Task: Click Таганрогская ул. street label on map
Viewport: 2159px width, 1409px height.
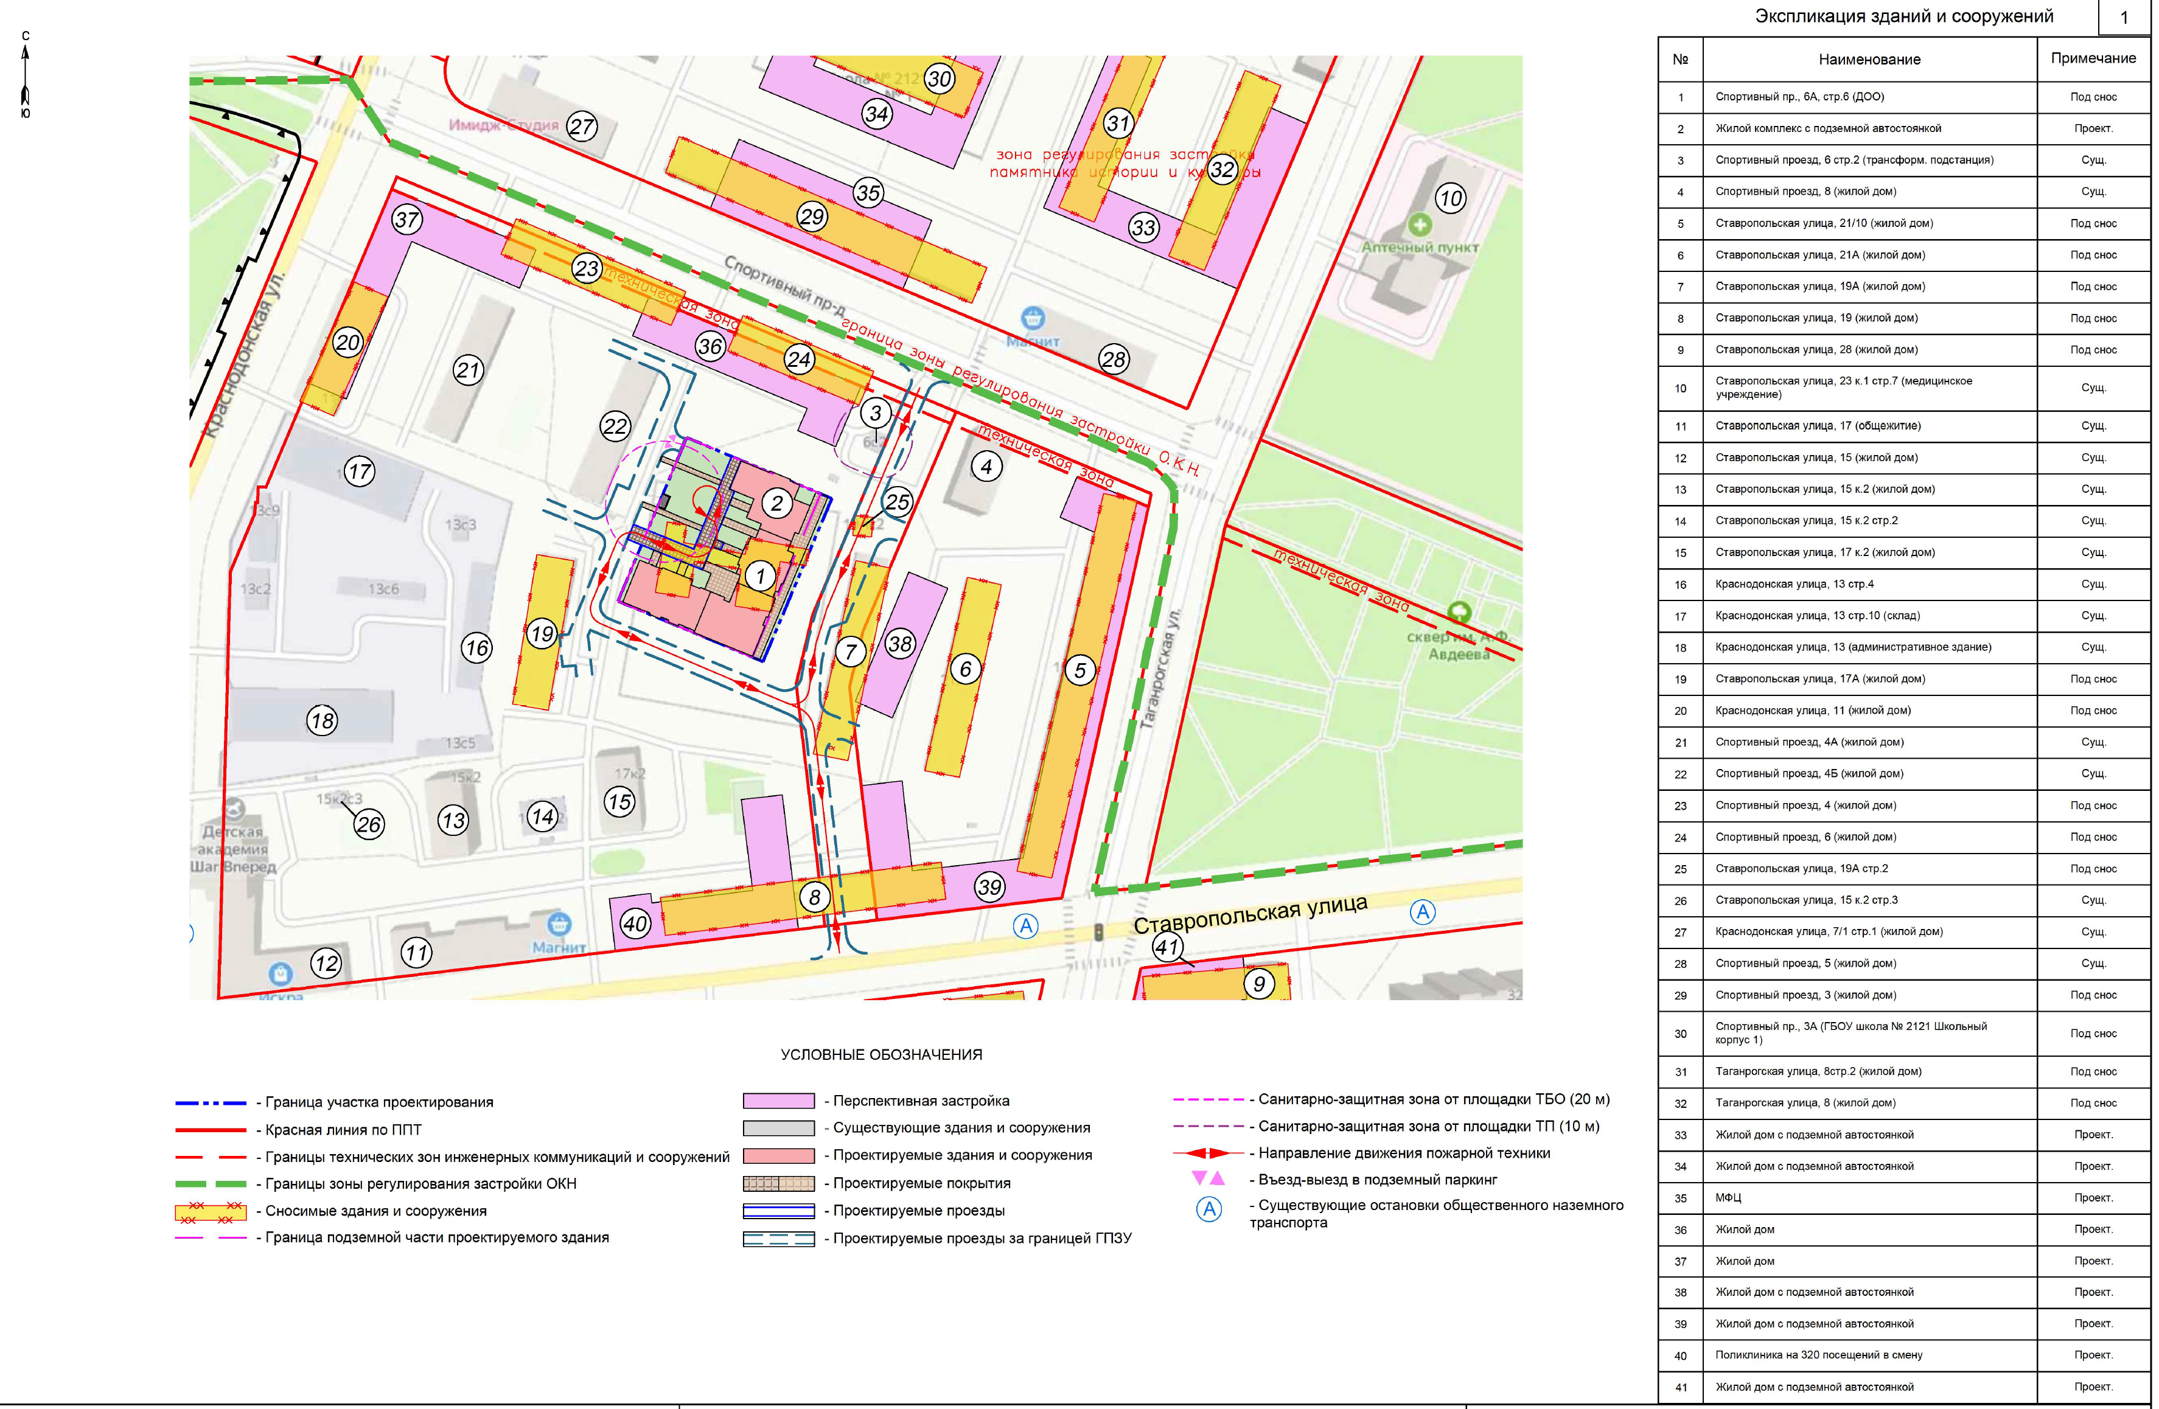Action: click(1160, 669)
